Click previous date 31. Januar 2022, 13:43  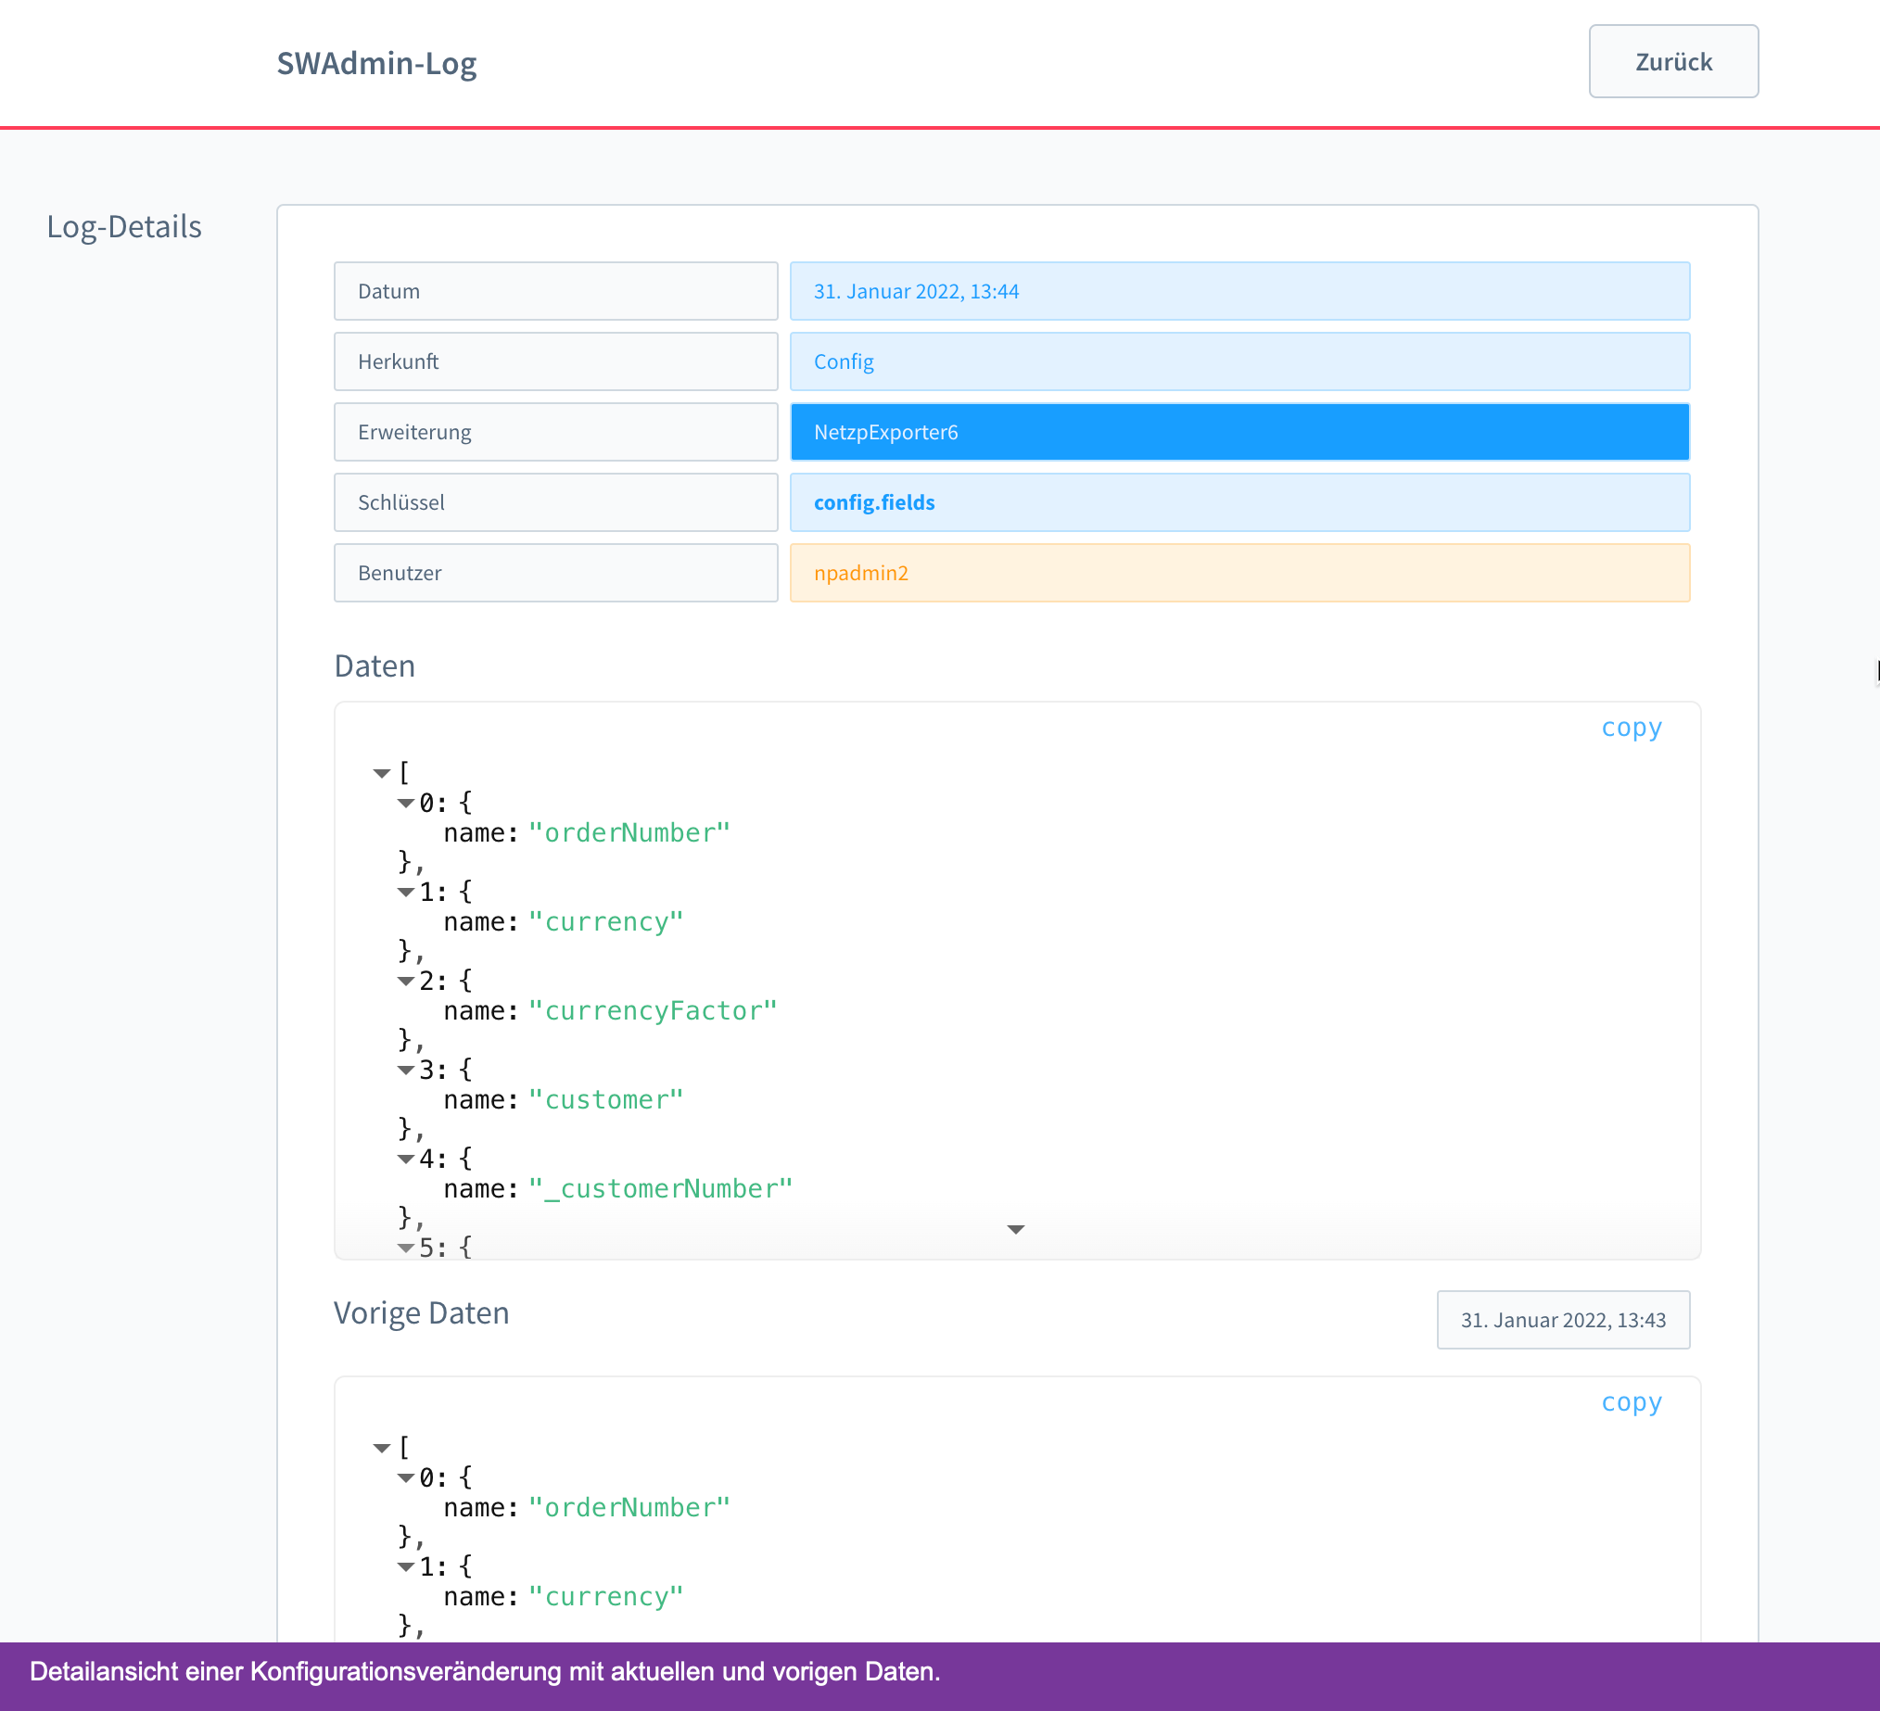[x=1563, y=1320]
